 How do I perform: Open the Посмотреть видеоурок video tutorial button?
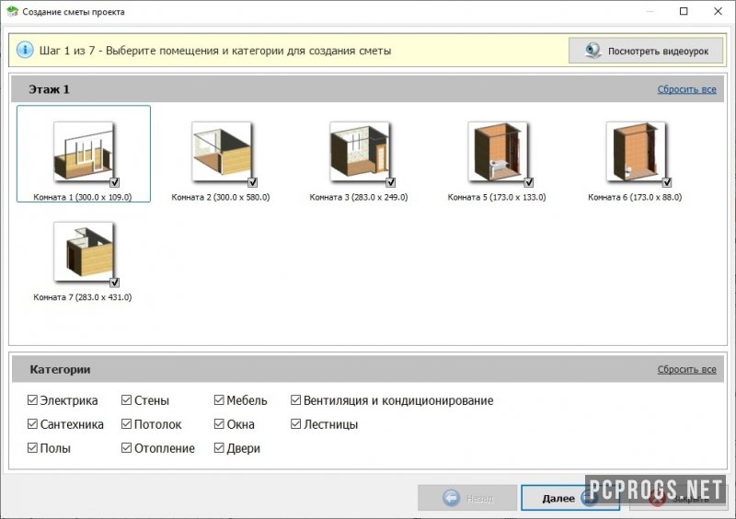point(646,51)
